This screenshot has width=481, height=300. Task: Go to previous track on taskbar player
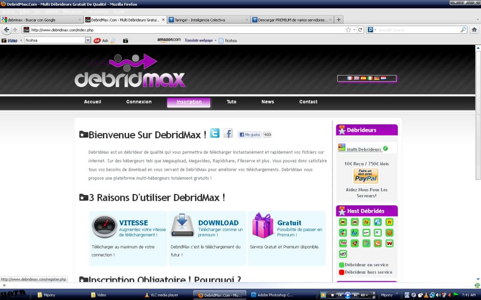coord(340,295)
